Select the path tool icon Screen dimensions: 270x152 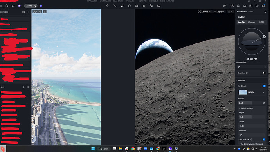coord(115,6)
